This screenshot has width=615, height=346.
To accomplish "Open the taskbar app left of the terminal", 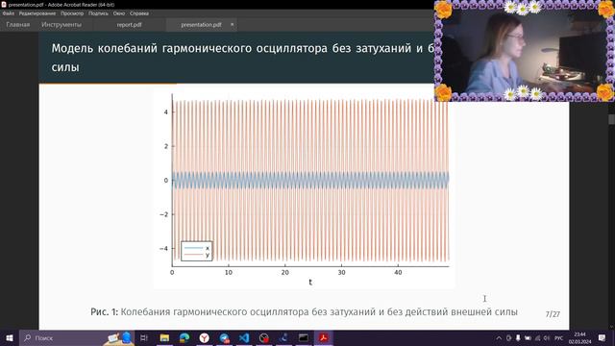I will click(x=283, y=337).
